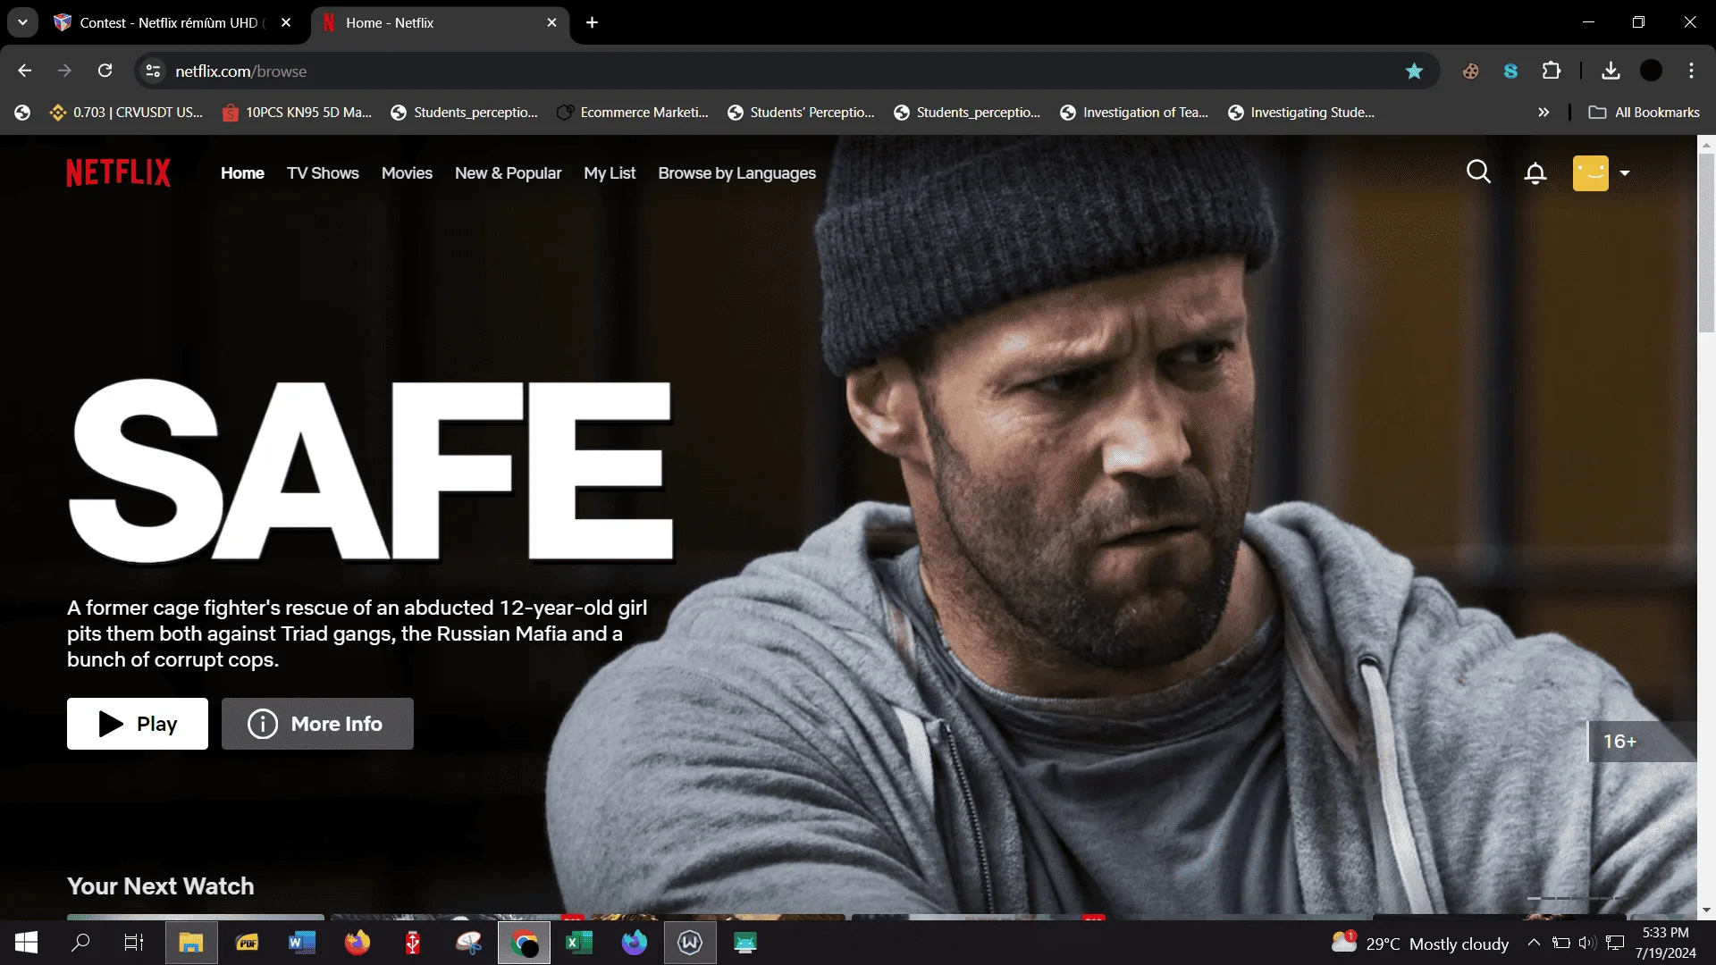Open volume control in tray

tap(1587, 943)
